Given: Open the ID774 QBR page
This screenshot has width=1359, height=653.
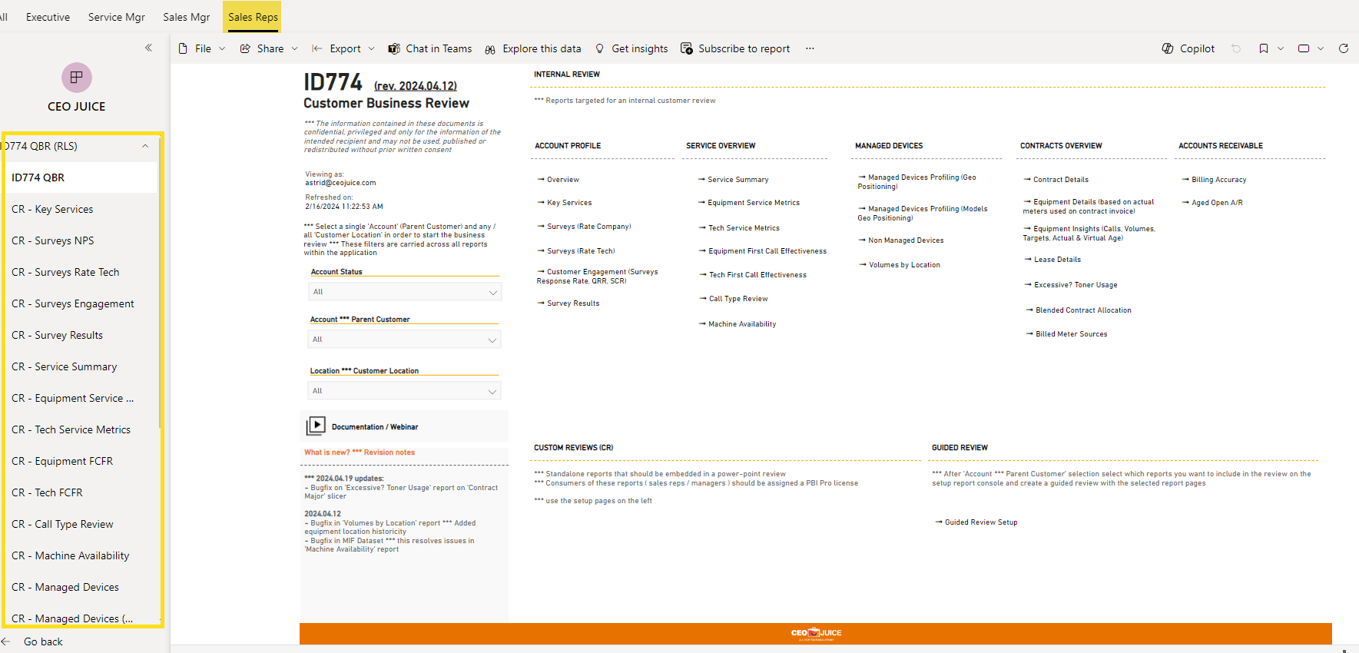Looking at the screenshot, I should (80, 177).
